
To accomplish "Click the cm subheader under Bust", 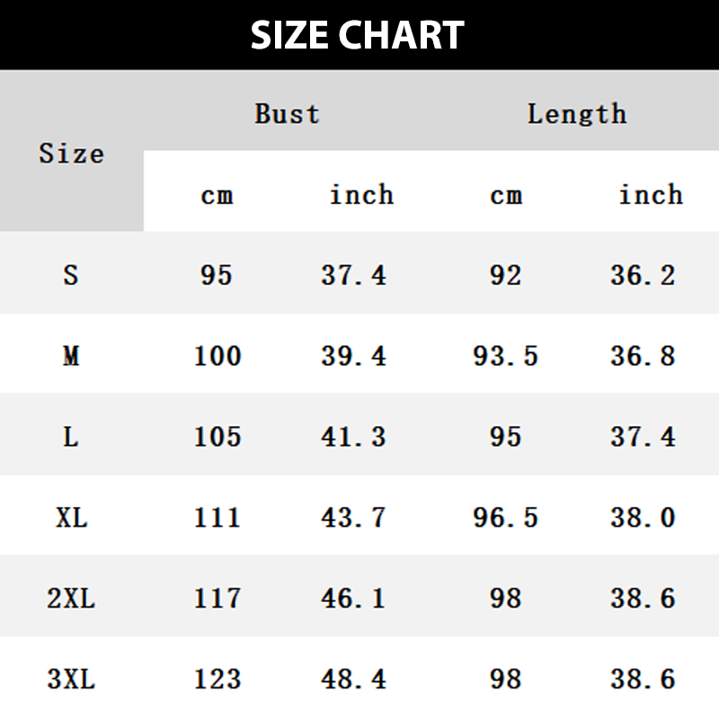I will pyautogui.click(x=217, y=194).
